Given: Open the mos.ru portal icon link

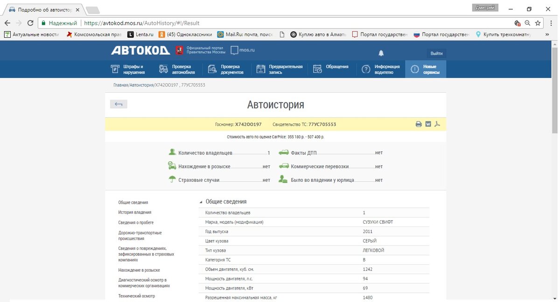Looking at the screenshot, I should tap(243, 50).
